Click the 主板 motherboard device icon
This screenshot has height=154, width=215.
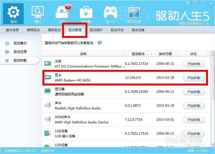48,63
